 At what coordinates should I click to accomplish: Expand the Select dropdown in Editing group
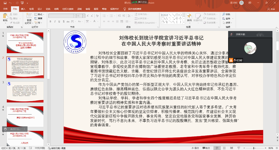pos(228,23)
